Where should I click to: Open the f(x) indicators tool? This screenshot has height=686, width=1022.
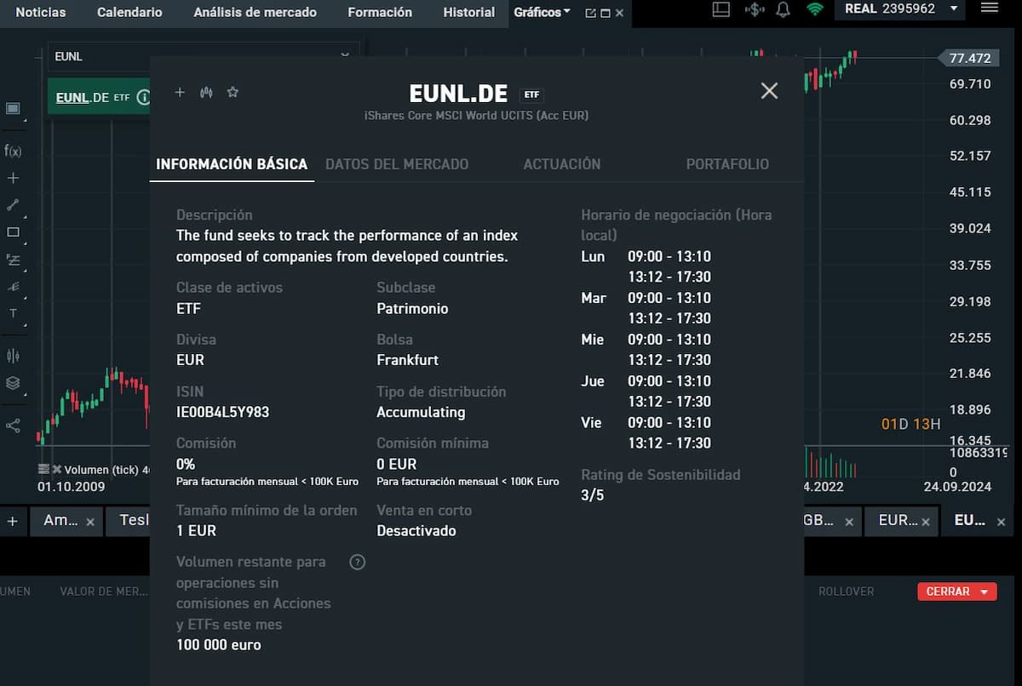[x=13, y=151]
